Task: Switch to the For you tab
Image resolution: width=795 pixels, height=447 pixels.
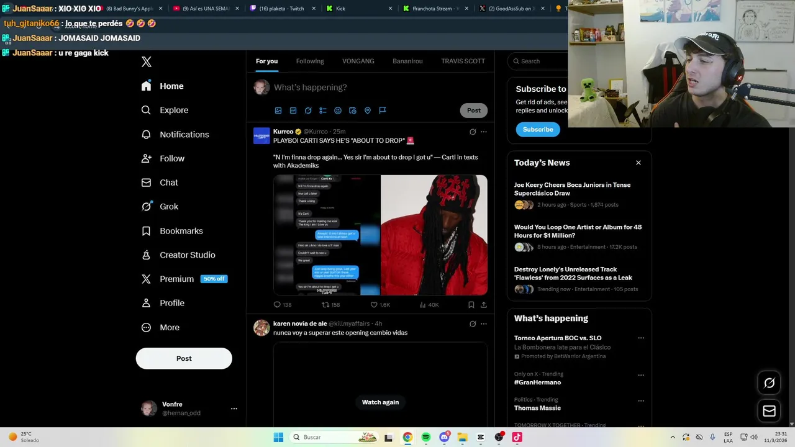Action: [x=266, y=61]
